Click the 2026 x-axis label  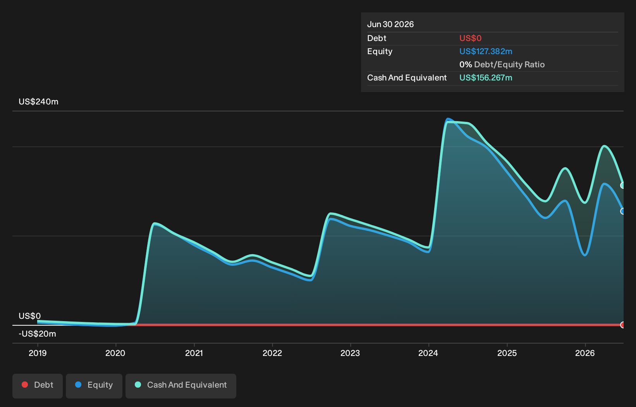[x=585, y=353]
